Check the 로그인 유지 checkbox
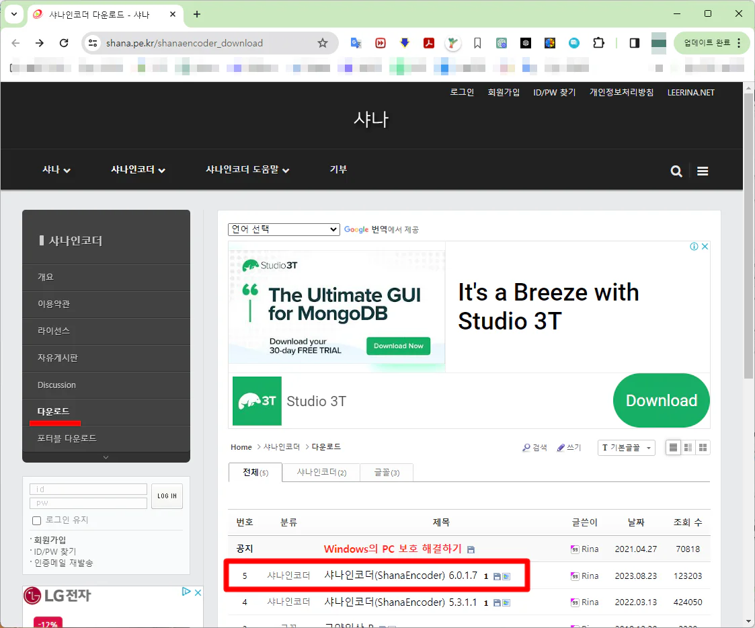Image resolution: width=755 pixels, height=628 pixels. 36,520
